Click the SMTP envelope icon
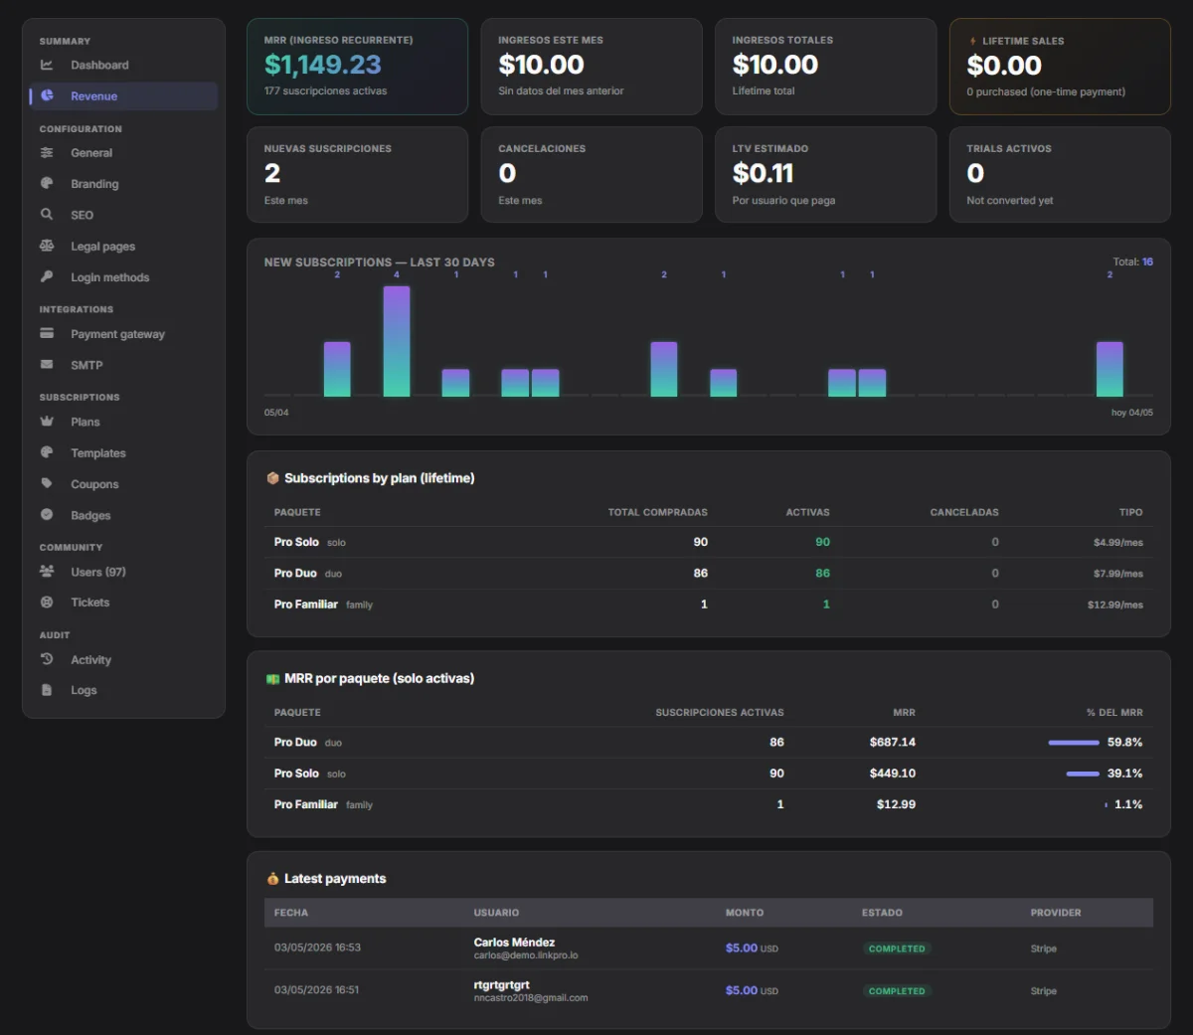This screenshot has height=1035, width=1193. point(47,364)
